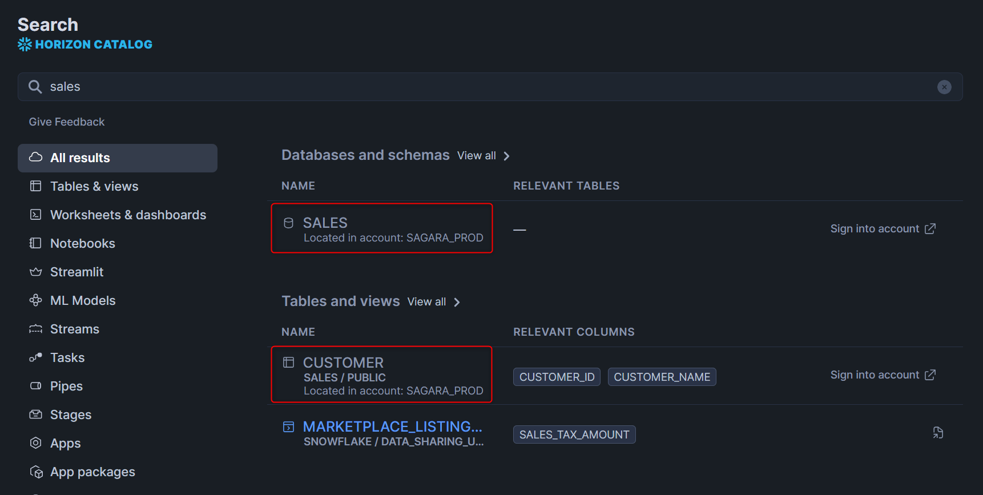Open the Give Feedback link
Screen dimensions: 983x495
(67, 122)
